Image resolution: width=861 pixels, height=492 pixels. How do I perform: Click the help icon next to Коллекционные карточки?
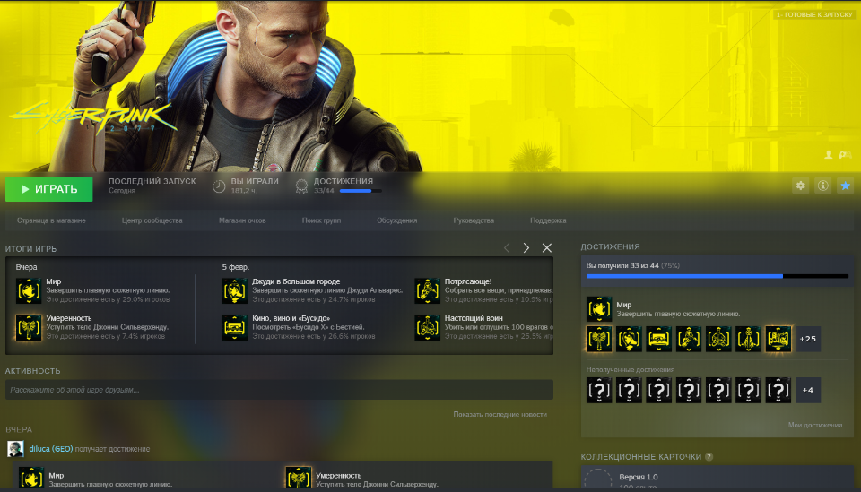(709, 456)
